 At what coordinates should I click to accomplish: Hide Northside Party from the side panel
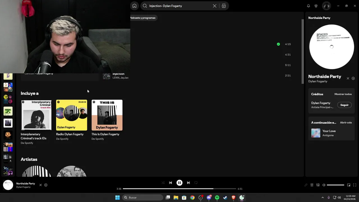pyautogui.click(x=348, y=79)
